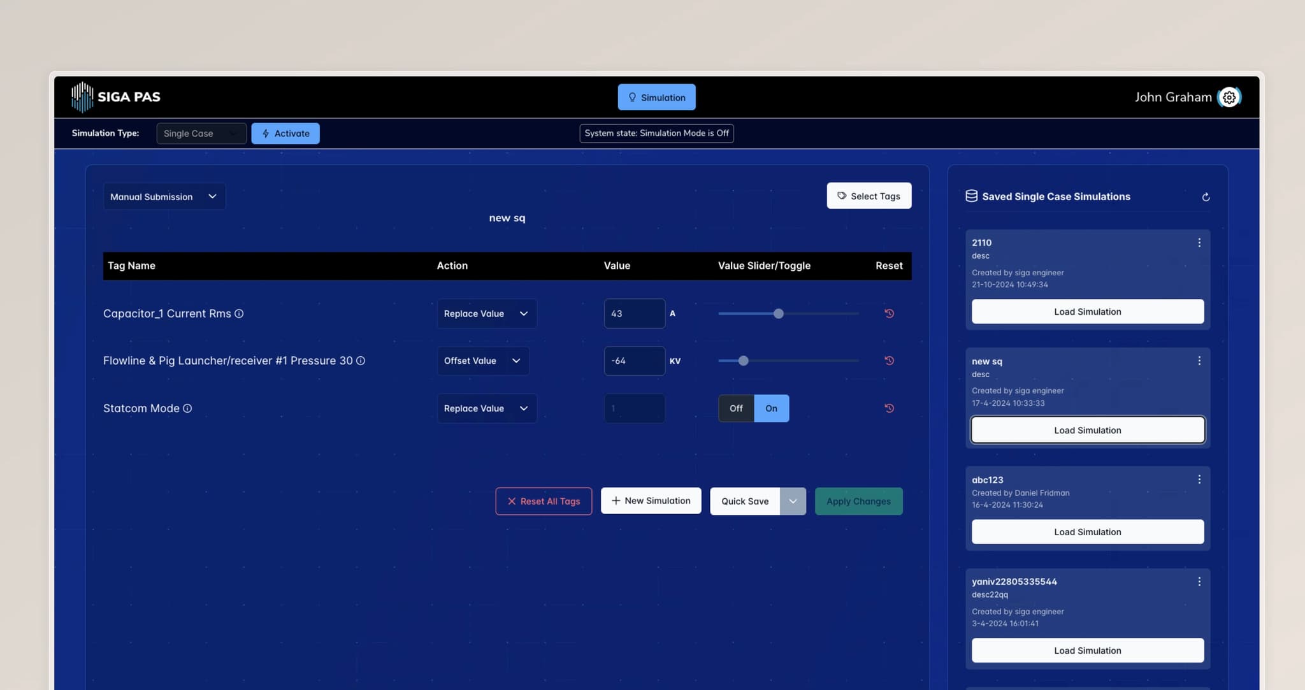
Task: Open three-dot menu for abc123 simulation
Action: pos(1199,480)
